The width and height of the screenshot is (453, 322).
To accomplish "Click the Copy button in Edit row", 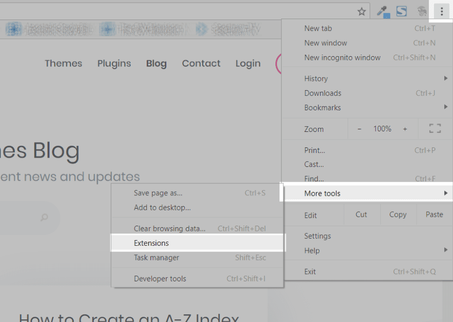I will pos(397,215).
